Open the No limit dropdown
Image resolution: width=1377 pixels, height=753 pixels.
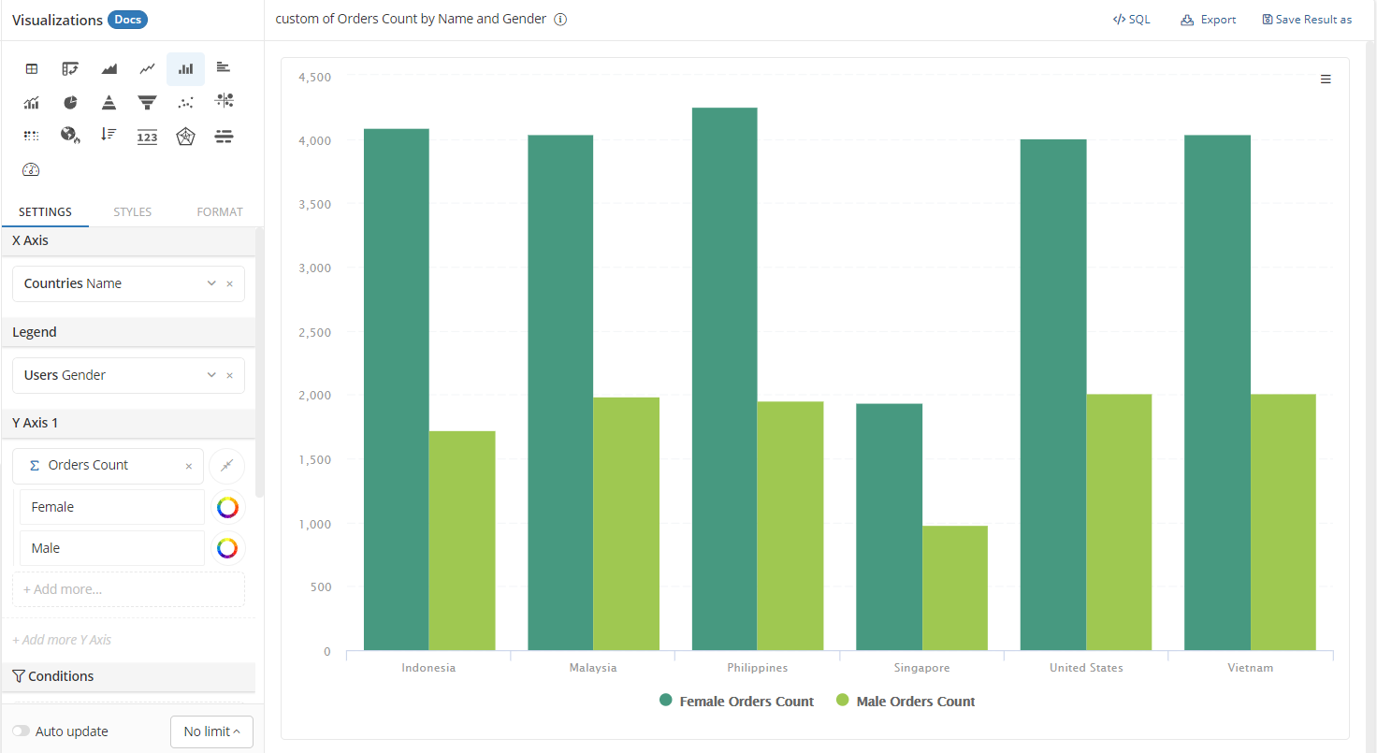pos(211,731)
